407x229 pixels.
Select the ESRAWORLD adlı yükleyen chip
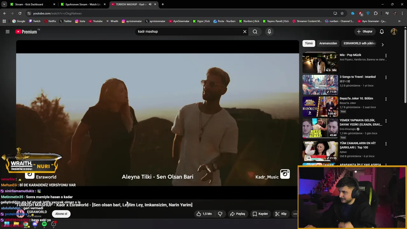[360, 43]
